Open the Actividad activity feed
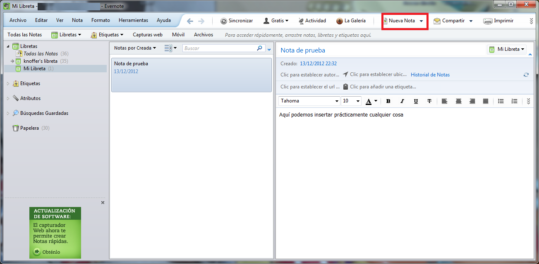Screen dimensions: 539x264 pyautogui.click(x=312, y=21)
